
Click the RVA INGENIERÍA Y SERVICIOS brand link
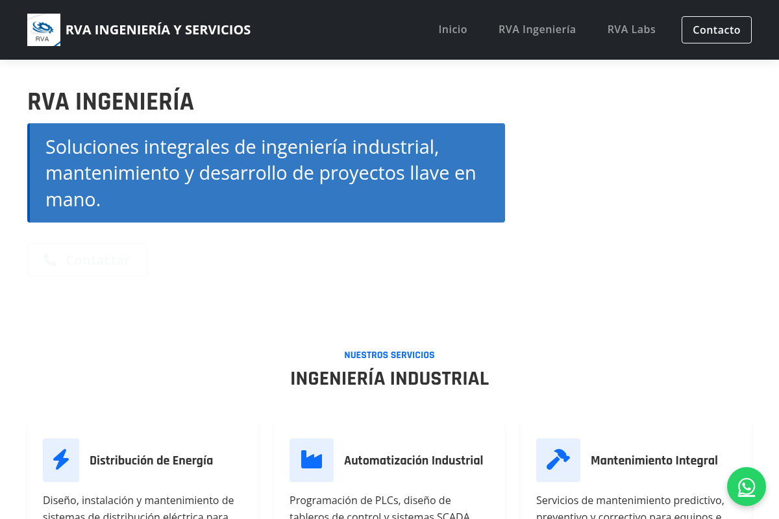(x=158, y=30)
